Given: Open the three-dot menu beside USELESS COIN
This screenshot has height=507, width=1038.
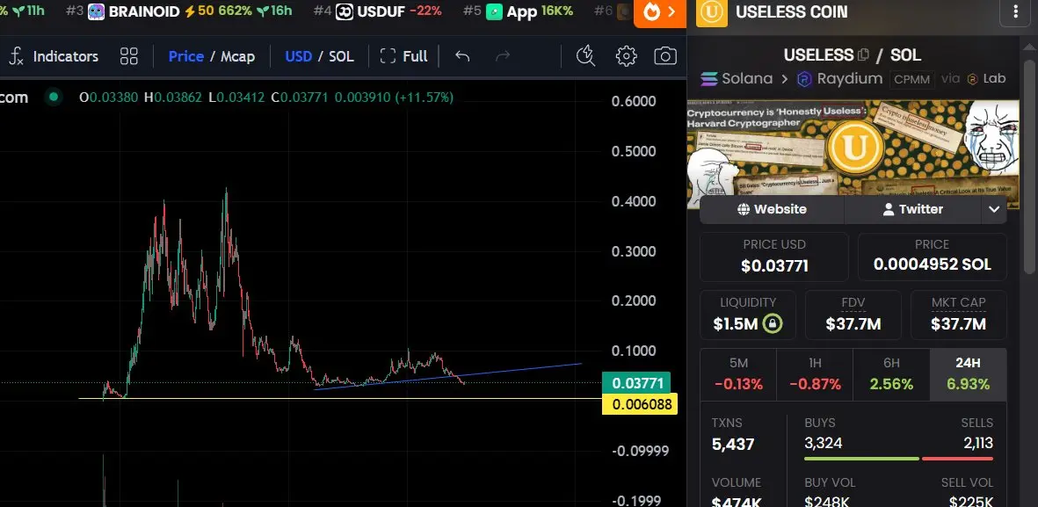Looking at the screenshot, I should tap(1016, 12).
